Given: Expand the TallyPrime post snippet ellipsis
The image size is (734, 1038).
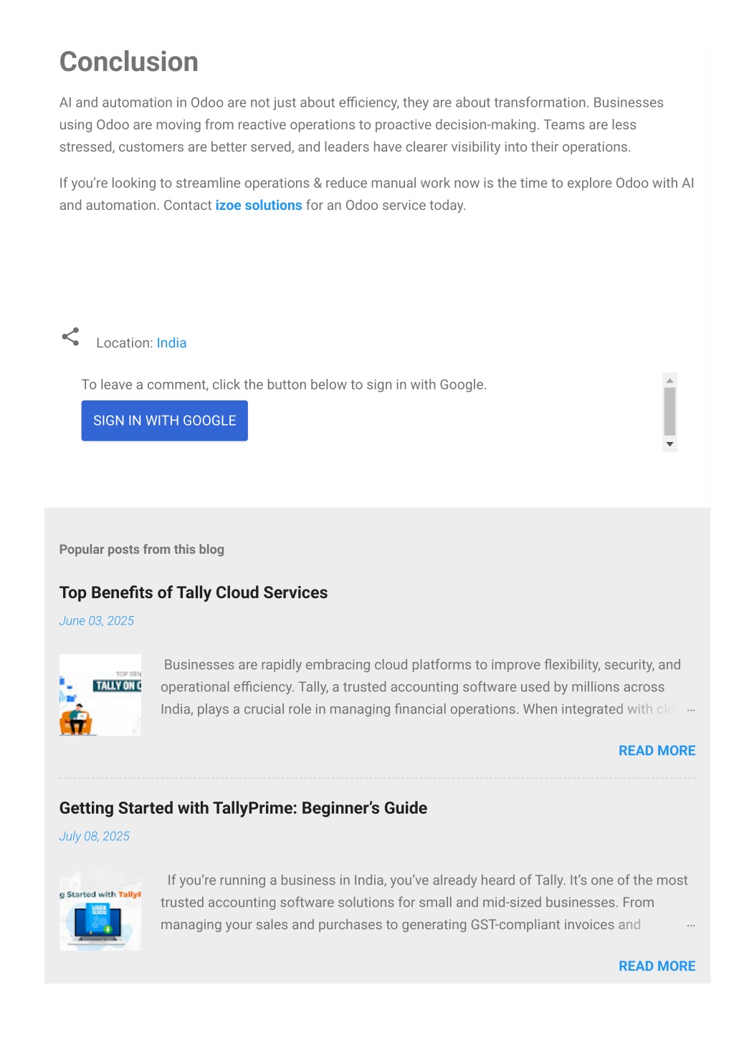Looking at the screenshot, I should [x=690, y=926].
